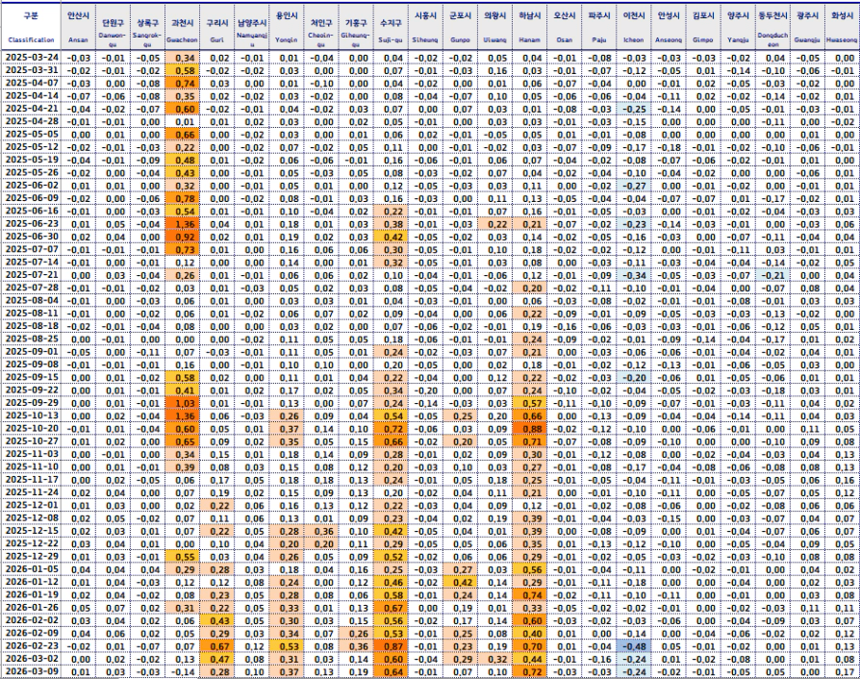Select the 2025-03-24 date row label
Image resolution: width=860 pixels, height=679 pixels.
pyautogui.click(x=31, y=58)
